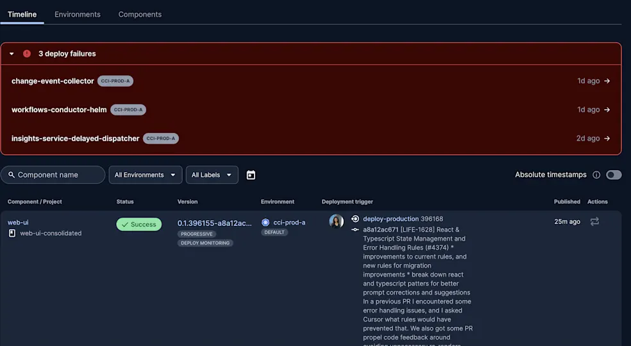Click the DEPLOY MONITORING label

click(x=205, y=243)
